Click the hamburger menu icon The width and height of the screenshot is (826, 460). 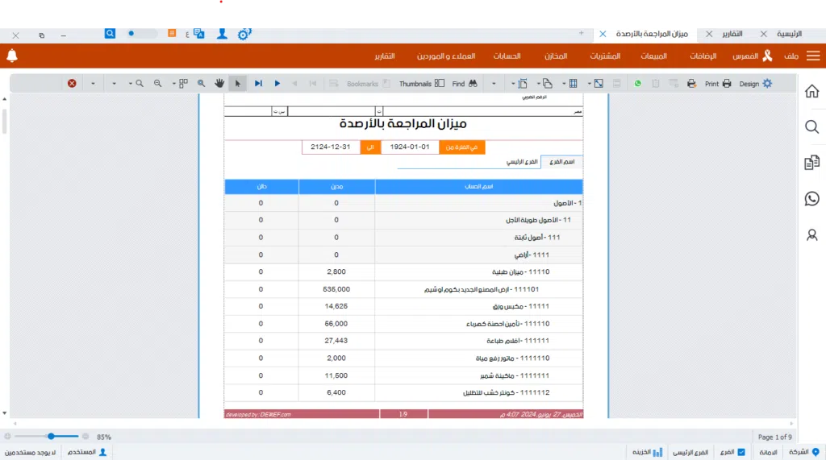[813, 56]
